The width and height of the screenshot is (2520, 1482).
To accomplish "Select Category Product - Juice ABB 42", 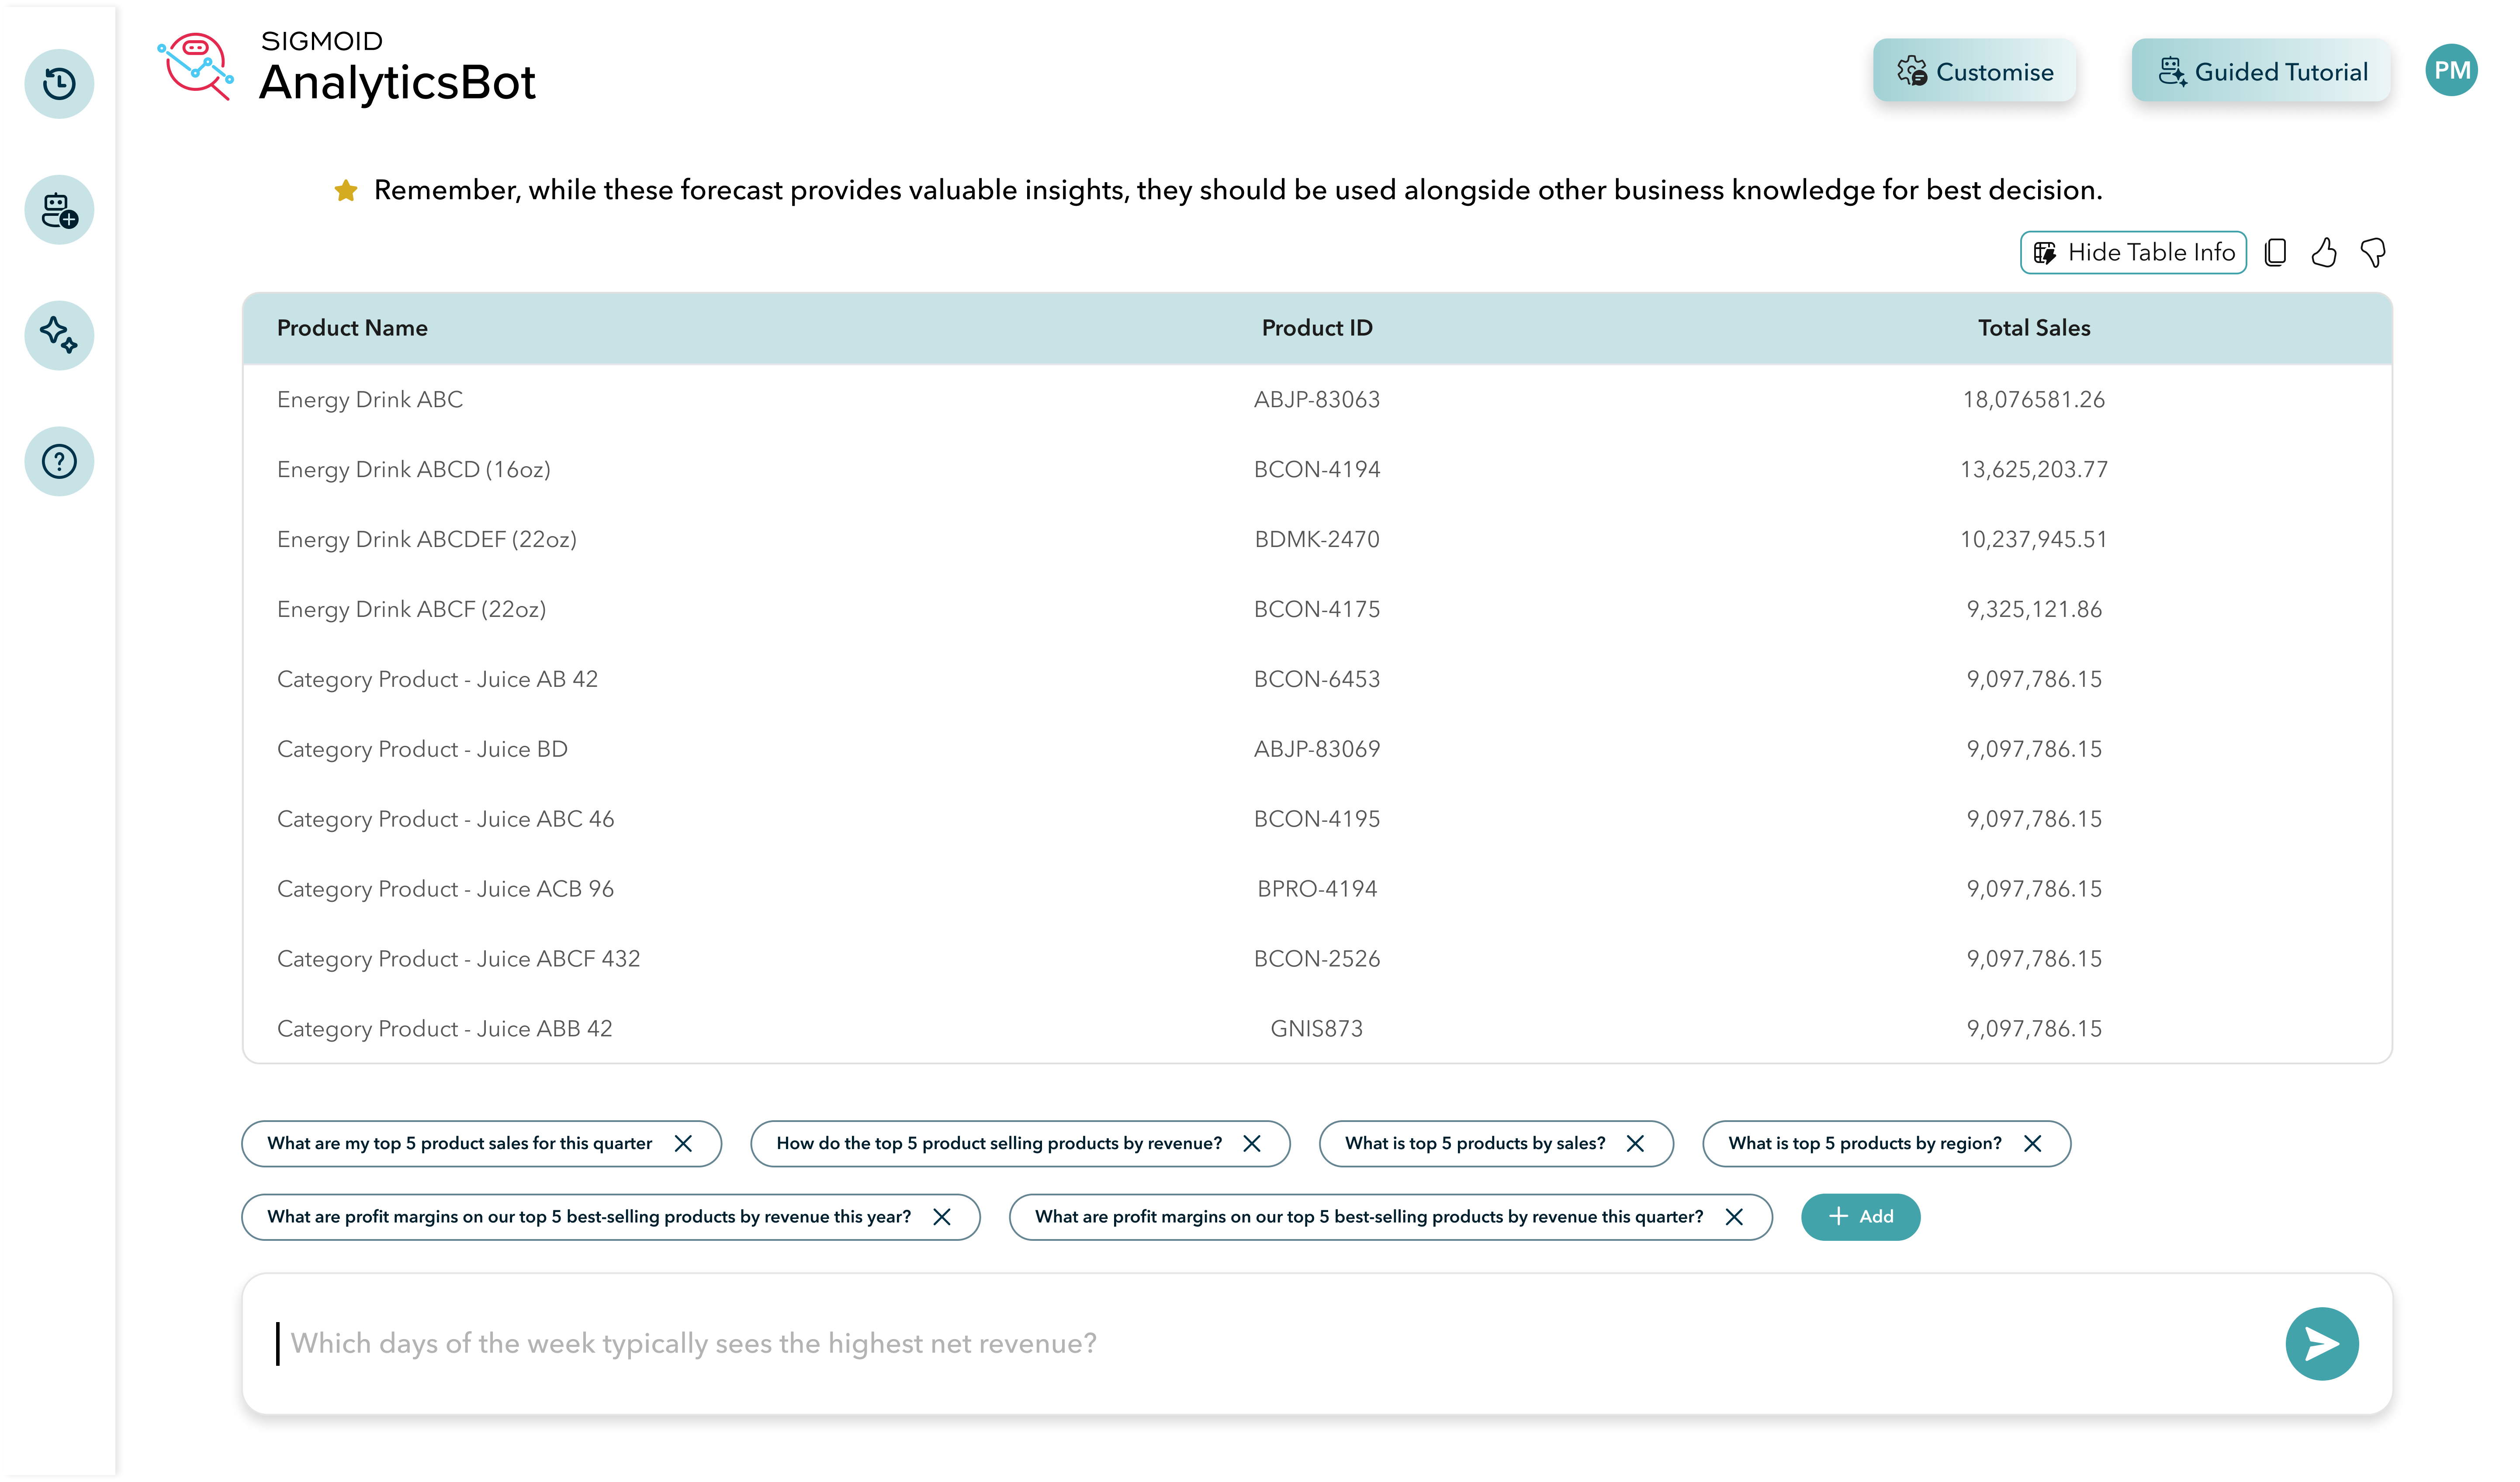I will click(x=445, y=1030).
